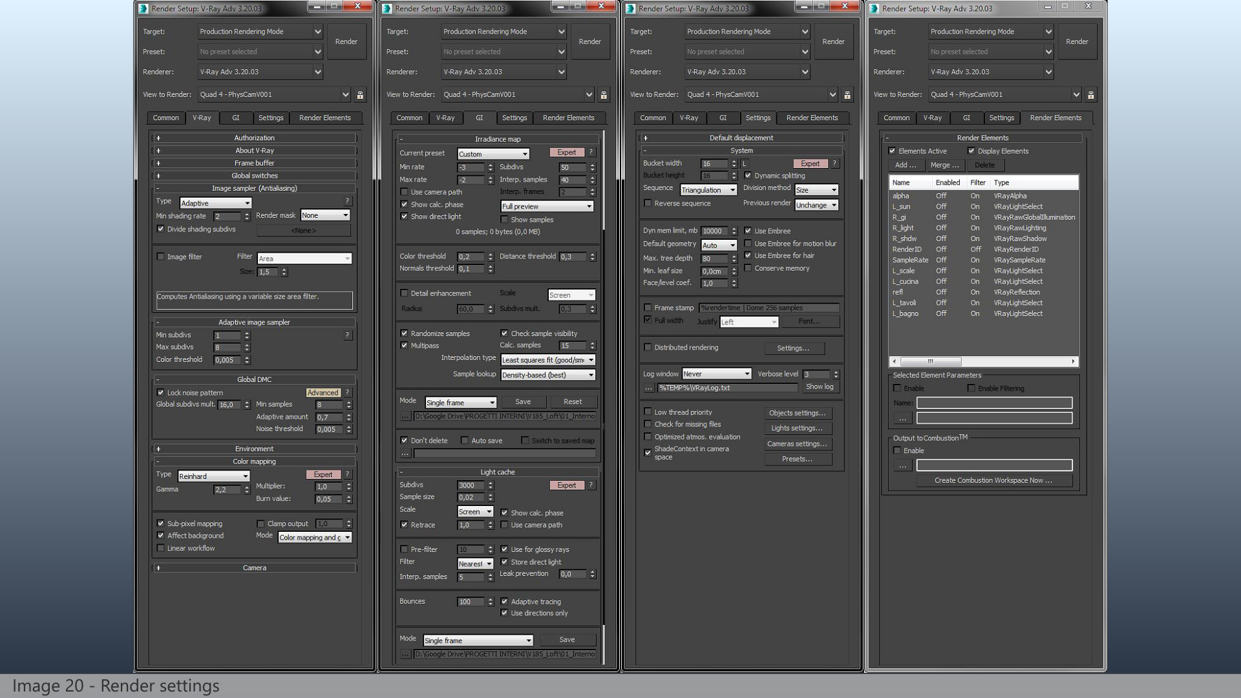Image resolution: width=1241 pixels, height=698 pixels.
Task: Lock the View to Render viewport selection
Action: click(360, 94)
